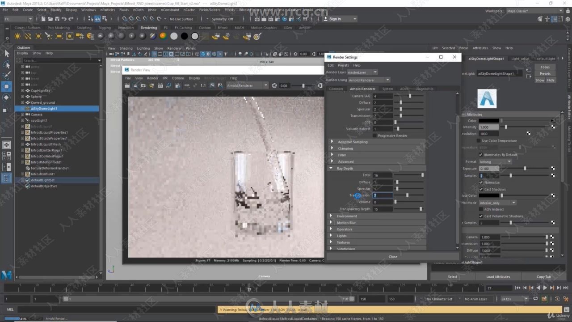Go to start of playback range

point(517,288)
